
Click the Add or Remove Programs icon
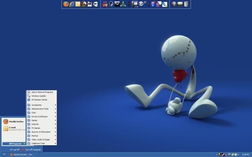click(x=29, y=92)
